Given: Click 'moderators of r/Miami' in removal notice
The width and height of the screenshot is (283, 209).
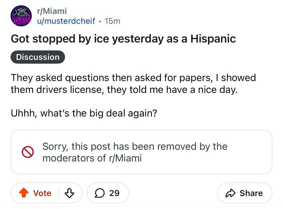Looking at the screenshot, I should tap(92, 158).
